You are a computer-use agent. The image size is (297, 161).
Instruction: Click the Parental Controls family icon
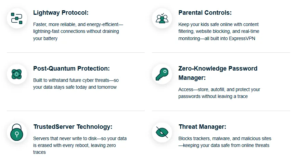[x=162, y=18]
